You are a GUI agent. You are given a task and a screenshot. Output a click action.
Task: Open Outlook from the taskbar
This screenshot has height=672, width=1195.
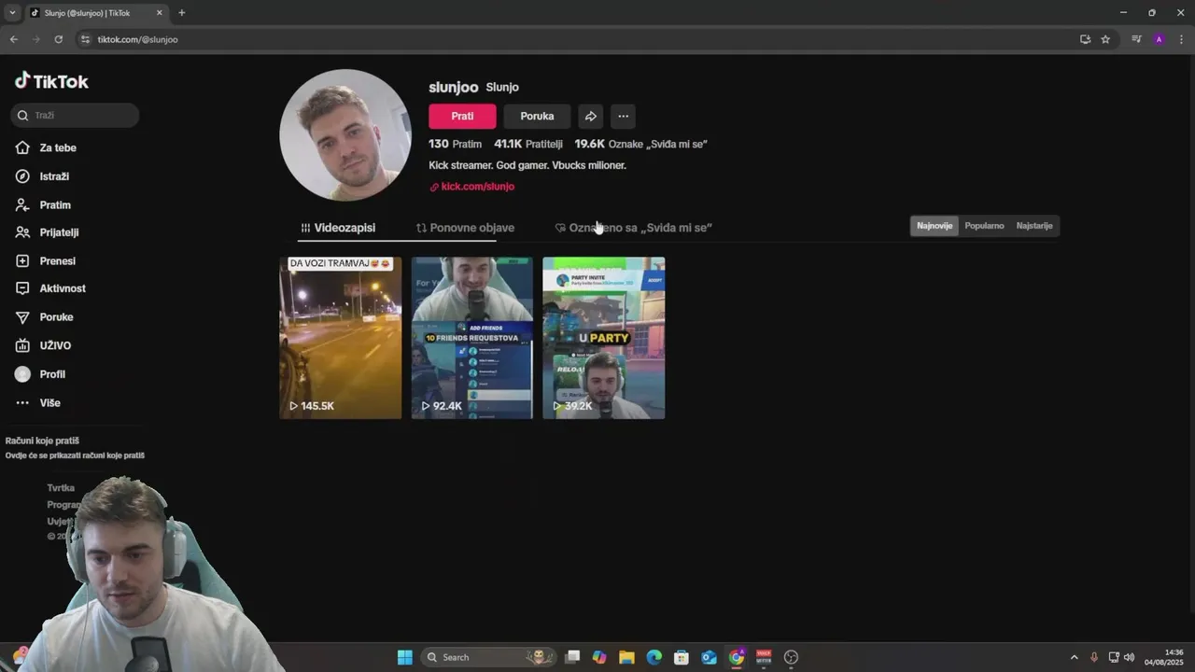click(710, 657)
